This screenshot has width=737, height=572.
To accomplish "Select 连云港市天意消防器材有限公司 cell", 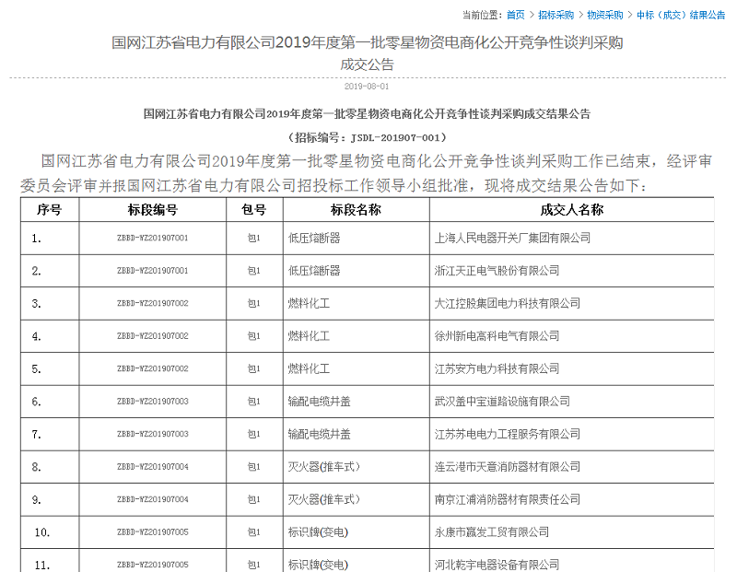I will point(507,467).
